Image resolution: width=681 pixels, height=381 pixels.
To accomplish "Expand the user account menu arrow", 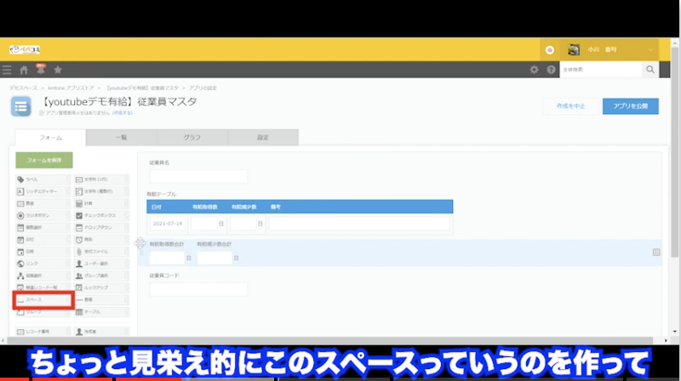I will (x=651, y=49).
